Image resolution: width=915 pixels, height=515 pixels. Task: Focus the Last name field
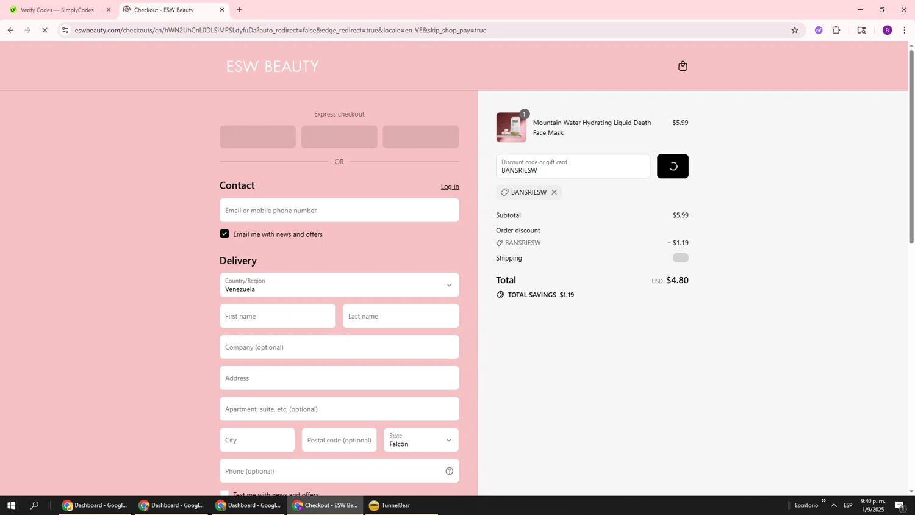tap(401, 316)
